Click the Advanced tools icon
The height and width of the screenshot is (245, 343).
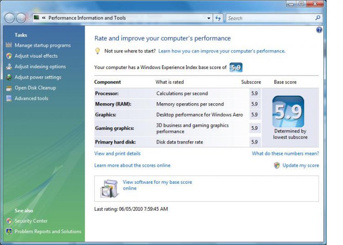click(x=9, y=98)
